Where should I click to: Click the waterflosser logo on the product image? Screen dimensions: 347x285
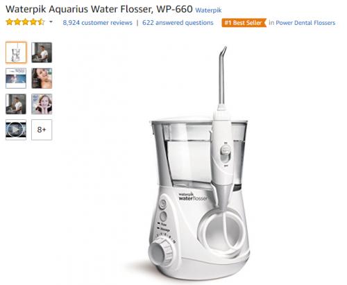(x=192, y=197)
